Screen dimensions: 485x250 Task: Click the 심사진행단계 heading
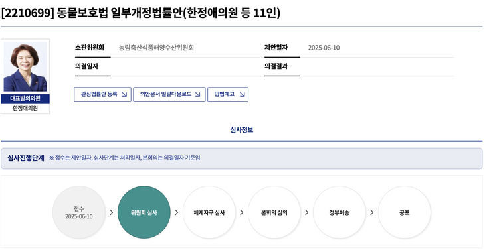click(26, 158)
